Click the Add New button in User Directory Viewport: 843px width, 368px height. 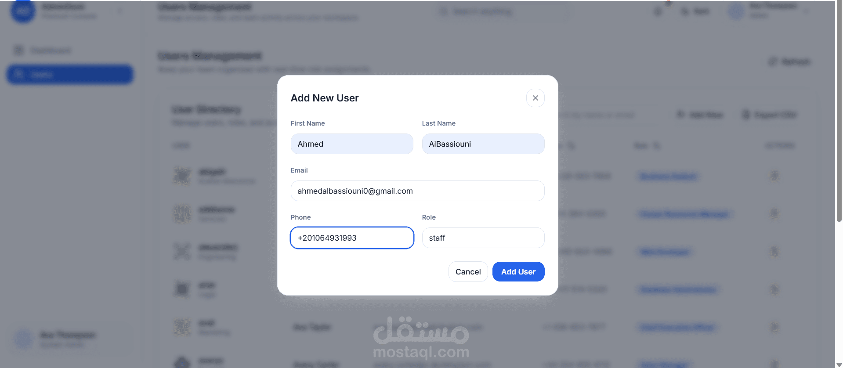[700, 115]
